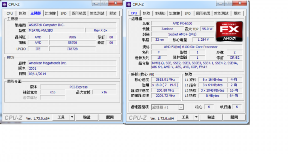Click the 200.88 MHz bus speed value

(x=165, y=90)
